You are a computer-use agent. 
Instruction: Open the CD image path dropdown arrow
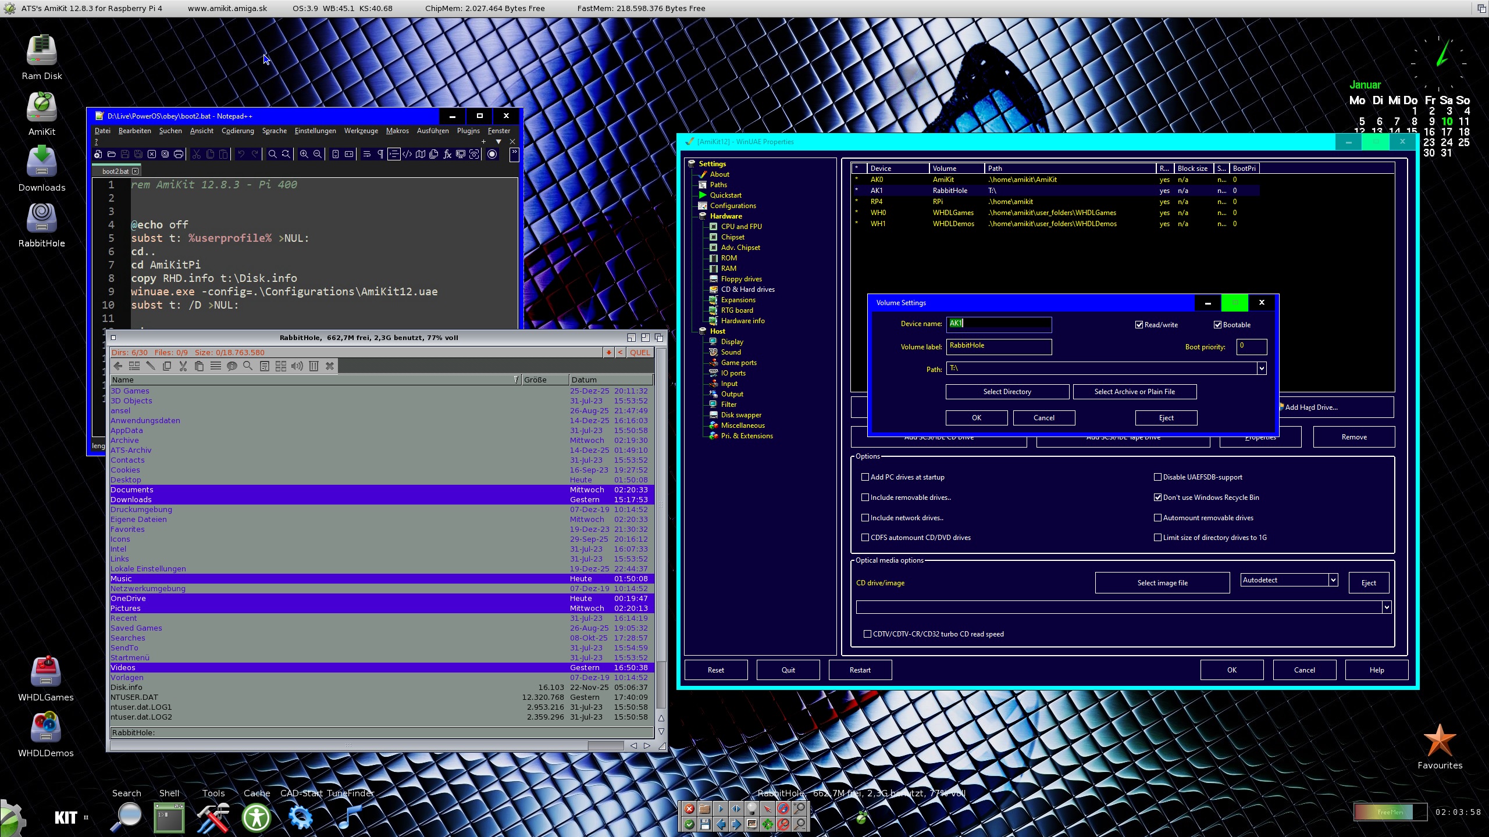(x=1386, y=607)
